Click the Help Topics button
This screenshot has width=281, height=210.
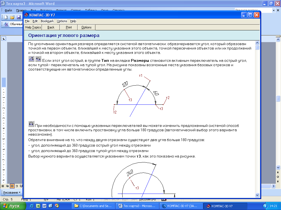pyautogui.click(x=33, y=27)
